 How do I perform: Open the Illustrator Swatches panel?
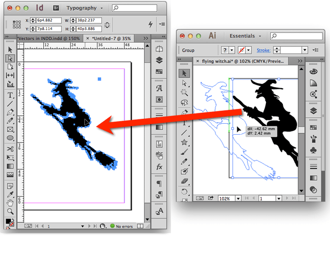click(314, 128)
